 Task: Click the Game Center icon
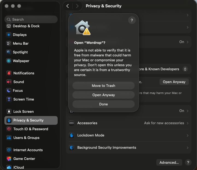(x=9, y=159)
